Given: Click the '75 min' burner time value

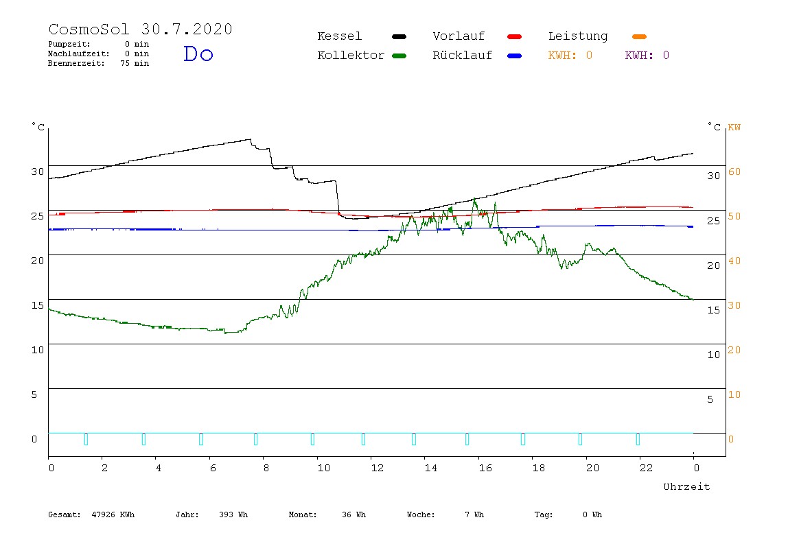Looking at the screenshot, I should click(x=135, y=63).
